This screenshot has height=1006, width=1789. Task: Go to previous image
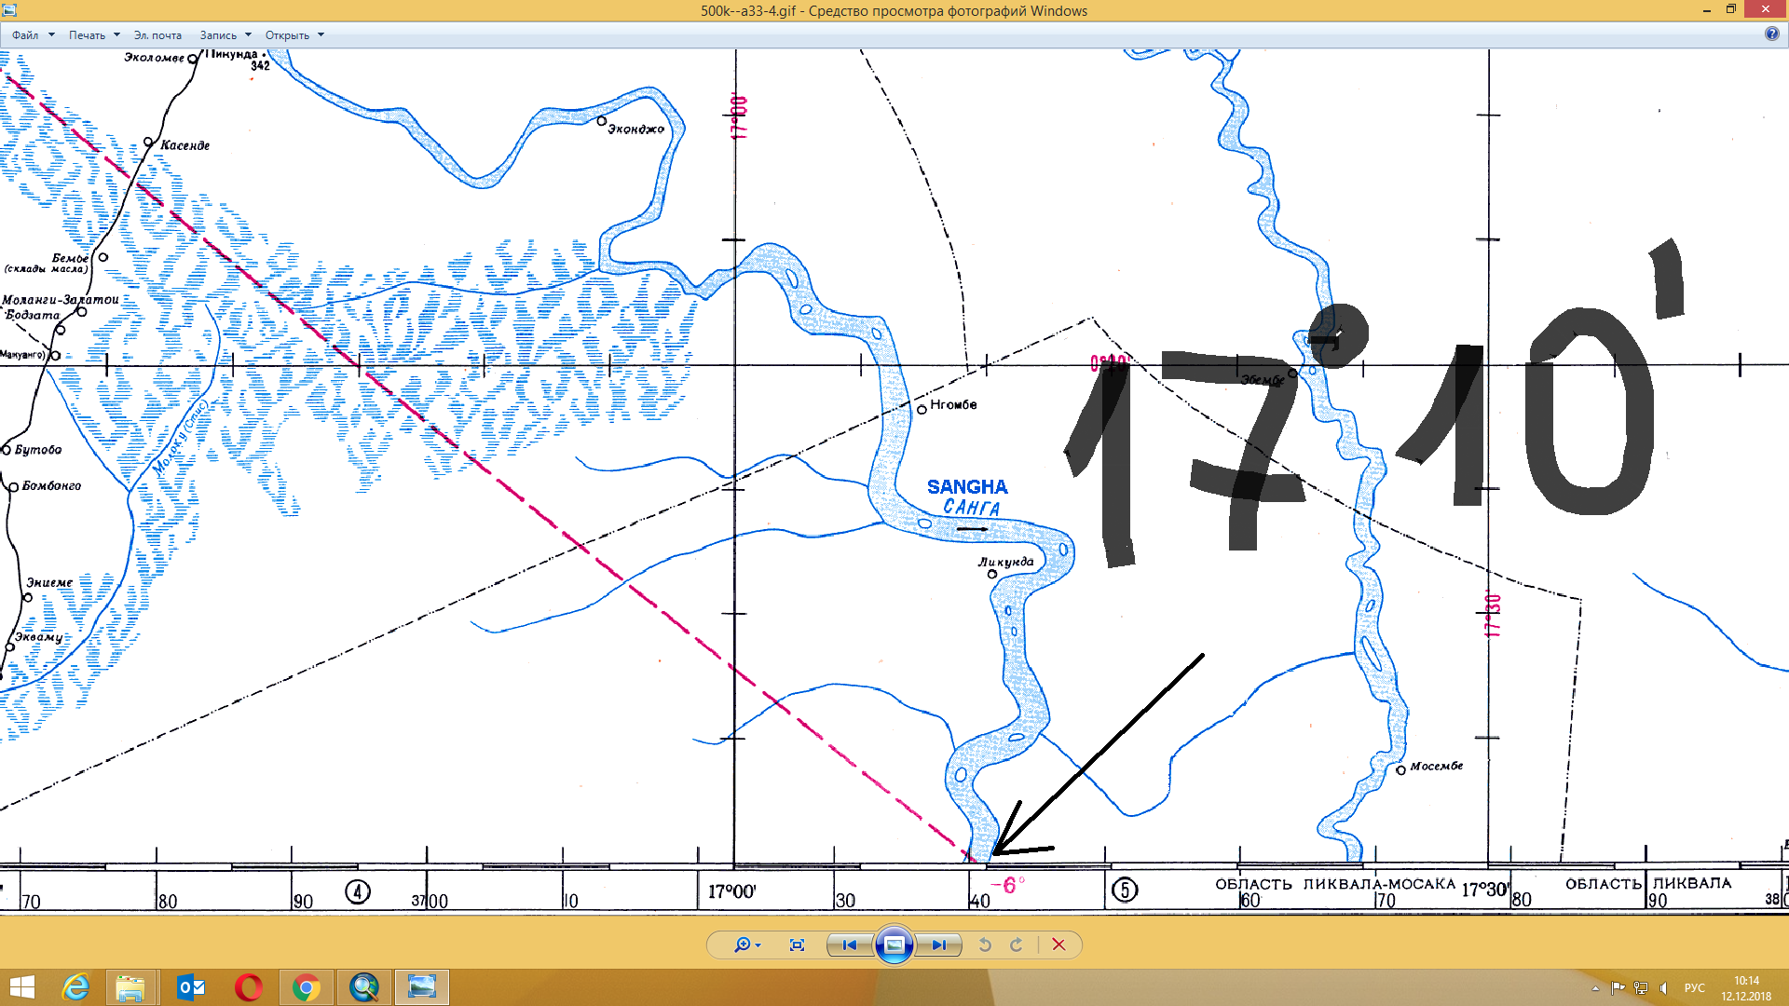[x=849, y=945]
